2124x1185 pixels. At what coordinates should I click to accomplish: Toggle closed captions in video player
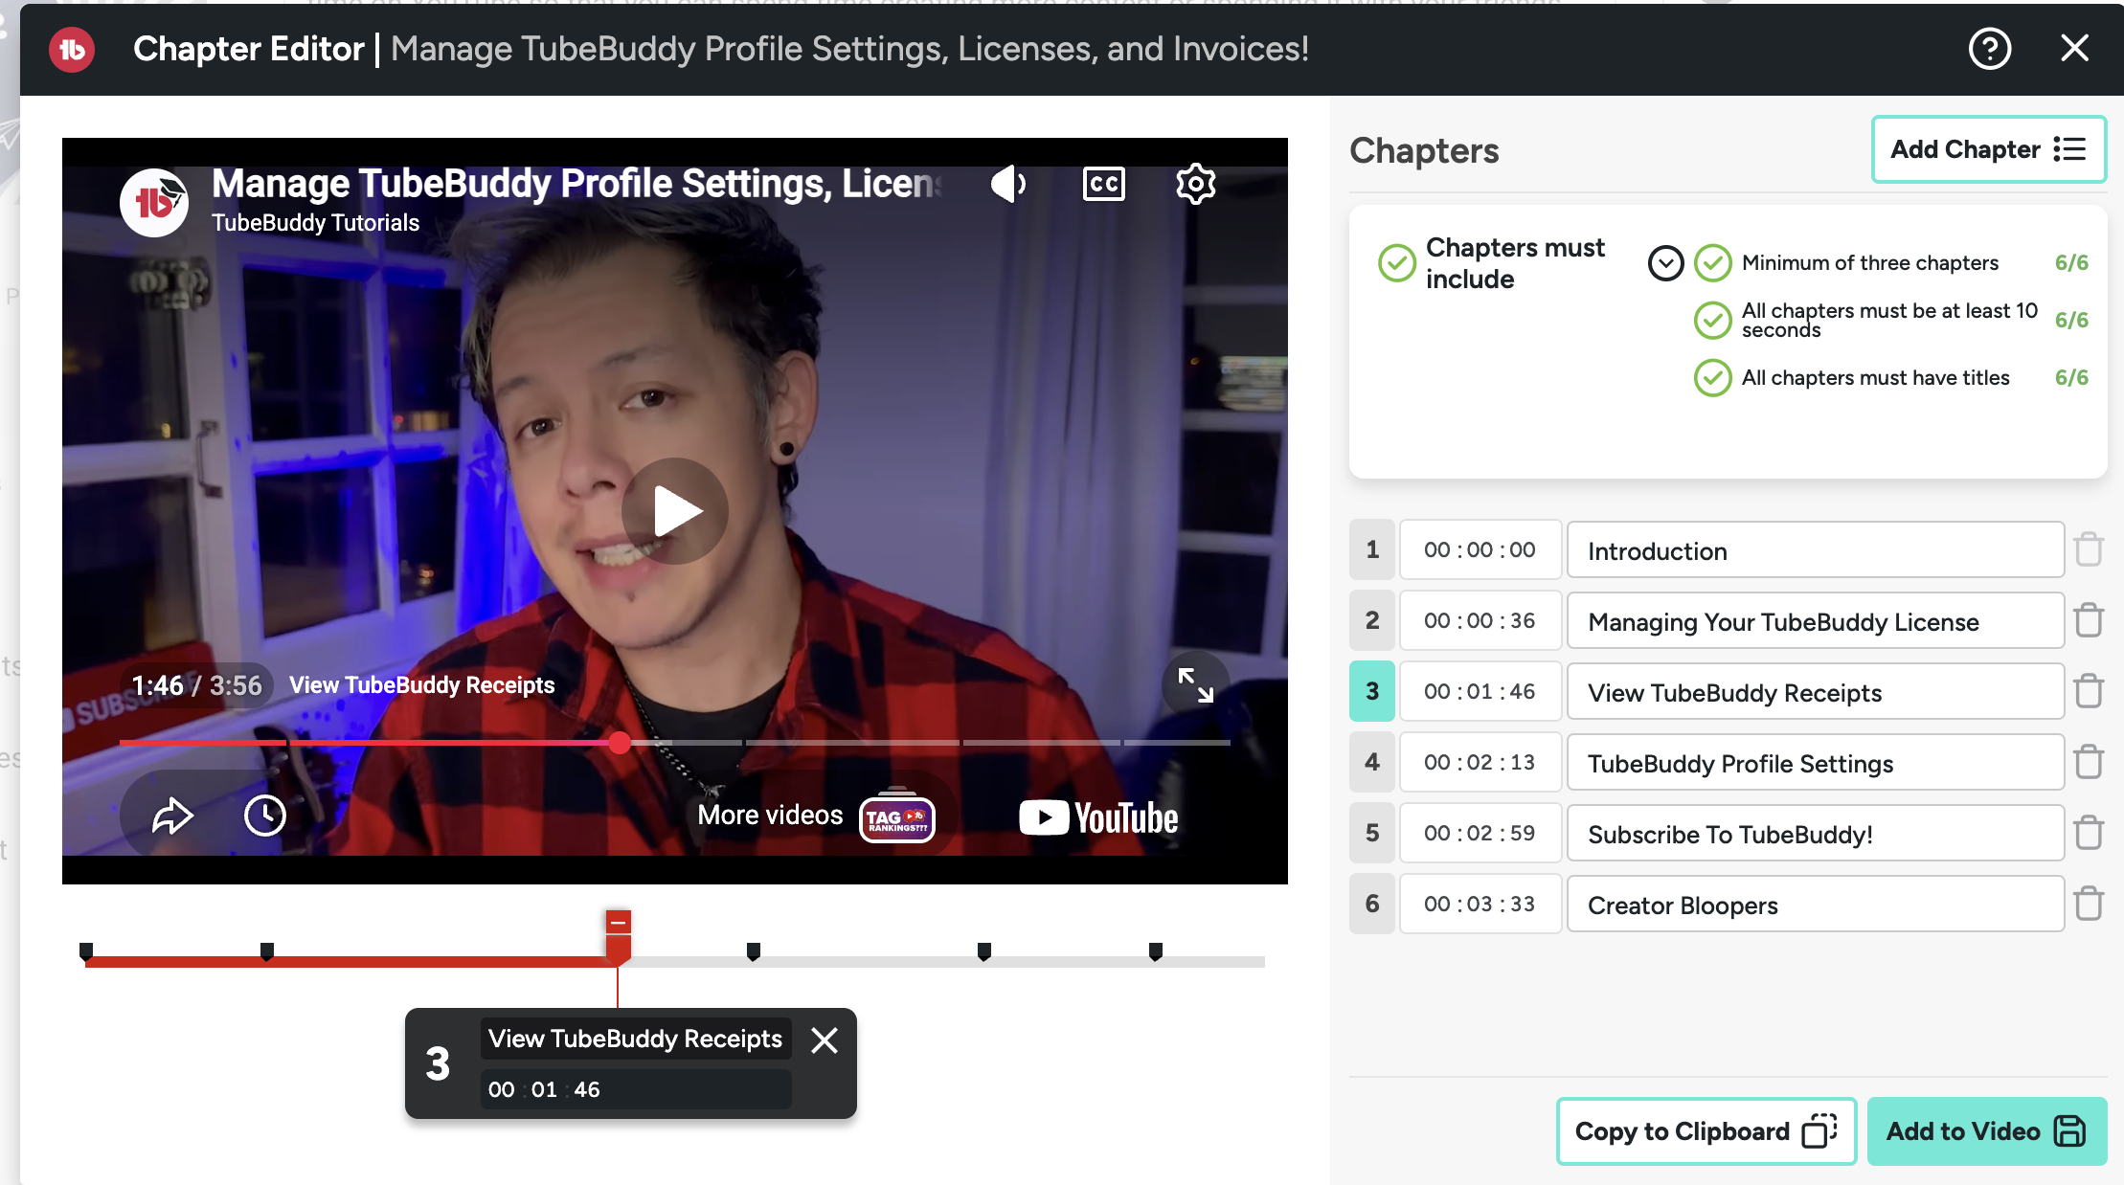click(1103, 184)
